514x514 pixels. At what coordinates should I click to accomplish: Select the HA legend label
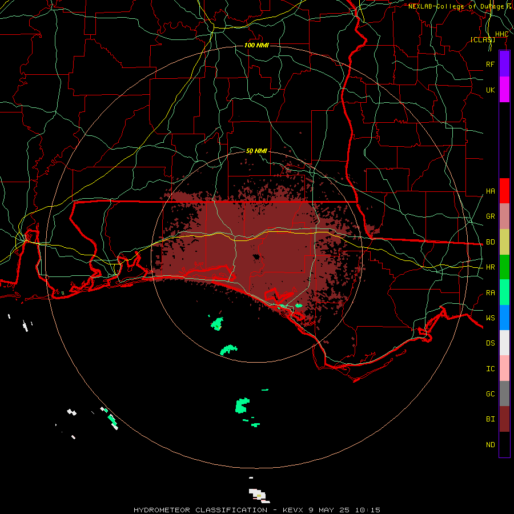(490, 191)
